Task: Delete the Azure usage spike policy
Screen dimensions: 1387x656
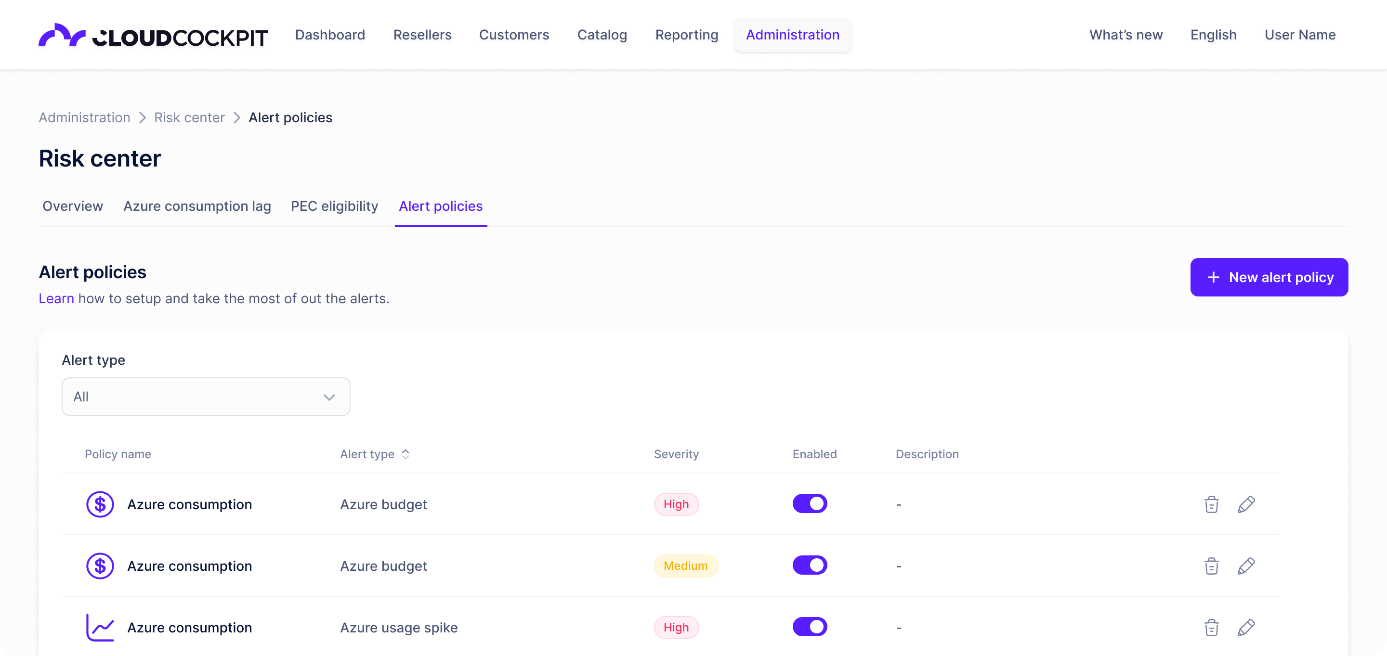Action: tap(1211, 628)
